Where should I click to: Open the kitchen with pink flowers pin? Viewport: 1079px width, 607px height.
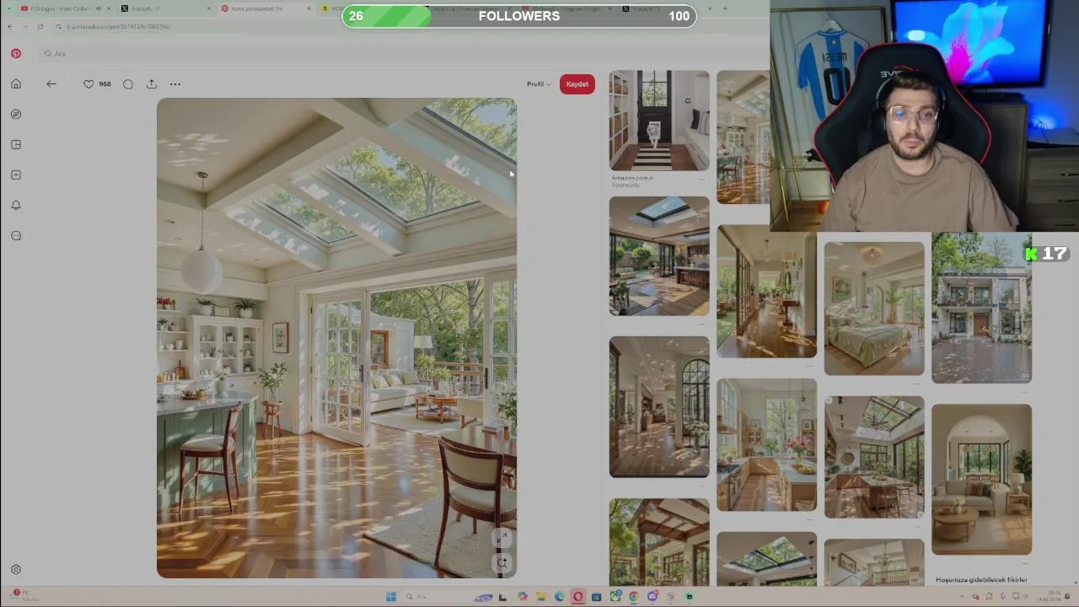766,445
